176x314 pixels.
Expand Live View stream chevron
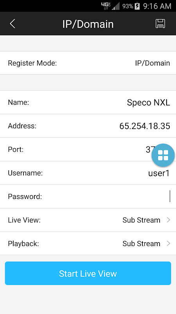click(x=169, y=220)
